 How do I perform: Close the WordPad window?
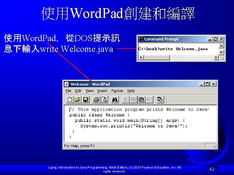click(214, 84)
